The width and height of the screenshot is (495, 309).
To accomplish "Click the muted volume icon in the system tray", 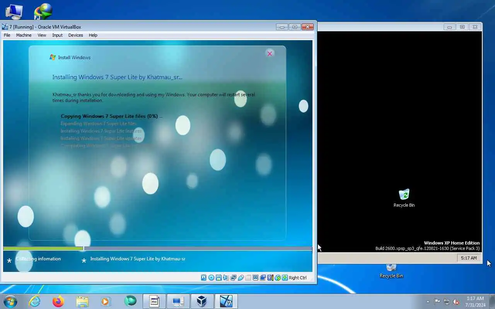I will [456, 302].
